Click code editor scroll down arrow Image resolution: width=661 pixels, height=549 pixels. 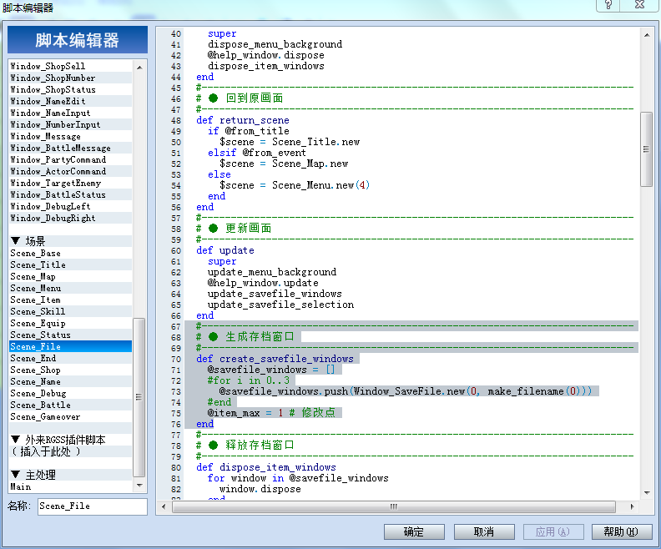pos(647,492)
